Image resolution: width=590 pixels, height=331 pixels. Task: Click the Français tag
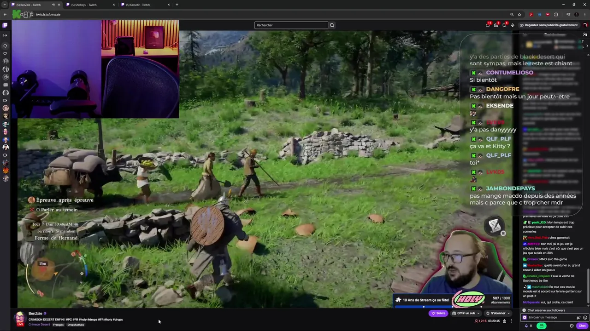coord(59,325)
